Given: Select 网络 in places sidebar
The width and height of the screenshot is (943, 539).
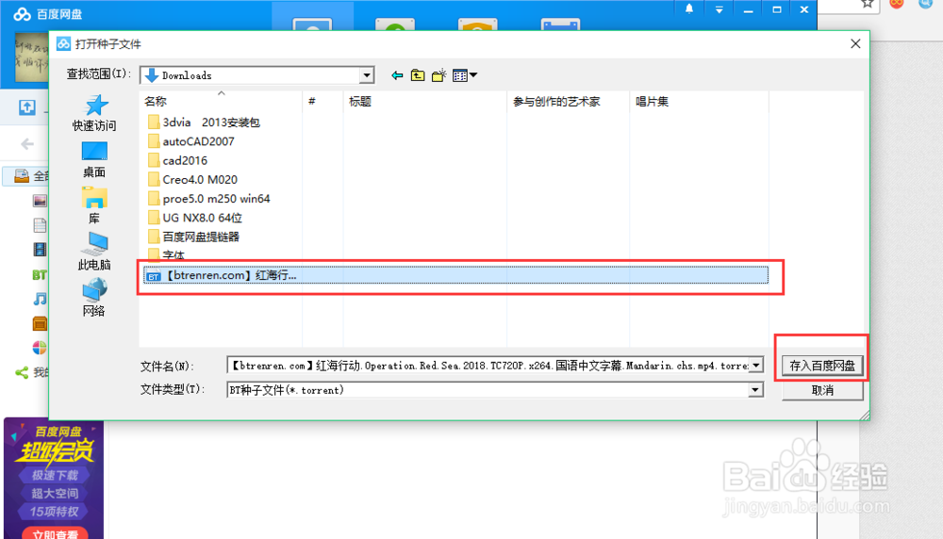Looking at the screenshot, I should click(94, 298).
